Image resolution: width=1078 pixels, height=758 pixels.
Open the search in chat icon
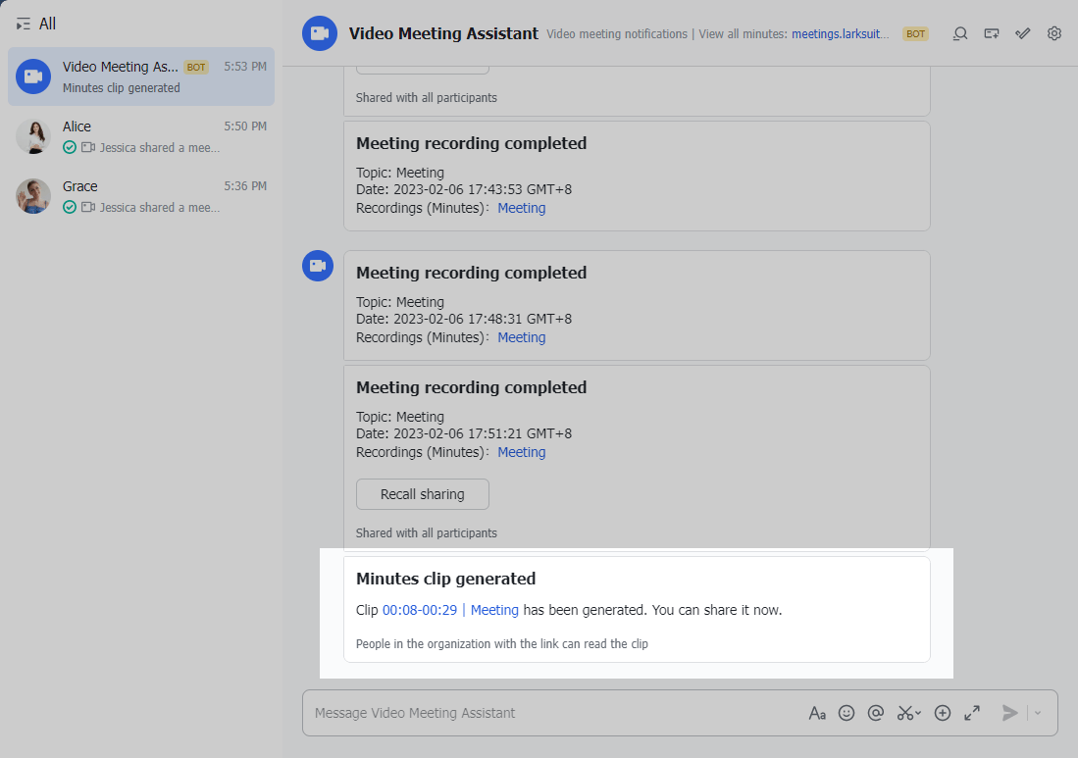coord(960,33)
